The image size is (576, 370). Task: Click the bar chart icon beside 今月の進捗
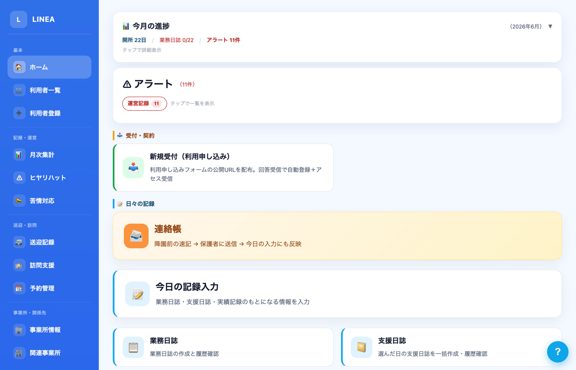point(126,26)
